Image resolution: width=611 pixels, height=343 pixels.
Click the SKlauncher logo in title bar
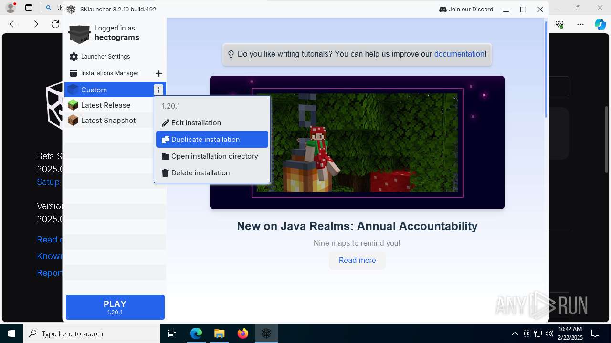click(71, 10)
